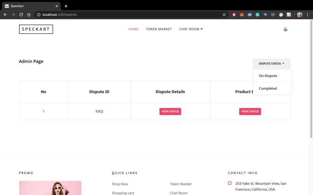Screen dimensions: 313x195
Task: Click the address icon beside 203 Fake St.
Action: tap(230, 183)
